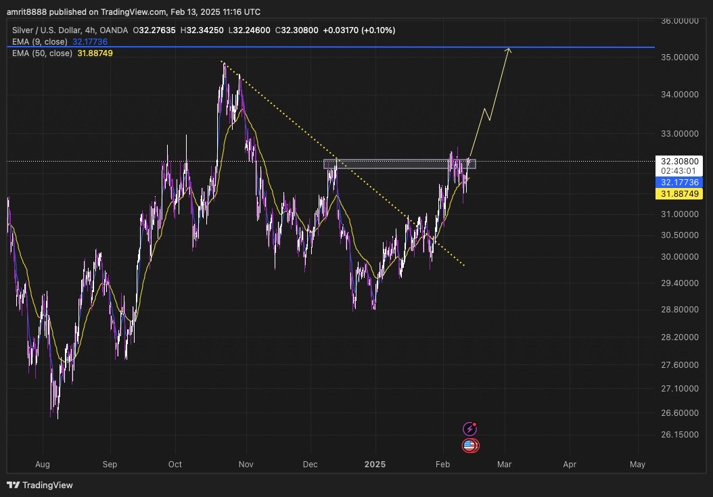Click the low value L32.24600

click(249, 30)
